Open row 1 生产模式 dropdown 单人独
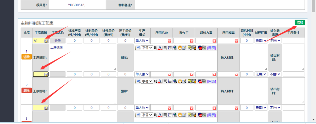 coord(142,41)
